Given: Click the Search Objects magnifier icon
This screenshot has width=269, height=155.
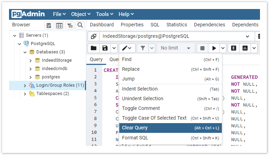Looking at the screenshot, I should (x=80, y=25).
